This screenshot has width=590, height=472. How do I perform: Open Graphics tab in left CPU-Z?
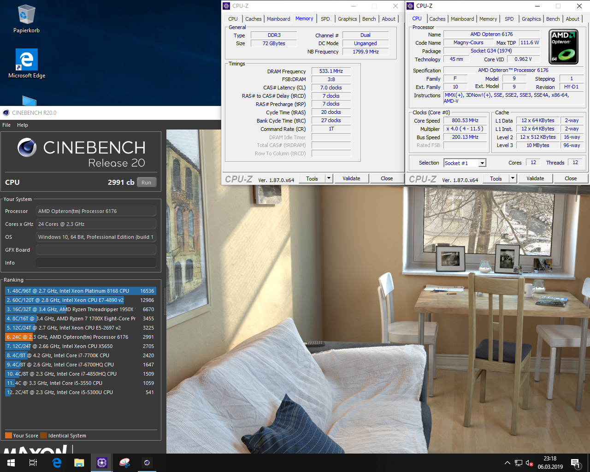pyautogui.click(x=347, y=19)
